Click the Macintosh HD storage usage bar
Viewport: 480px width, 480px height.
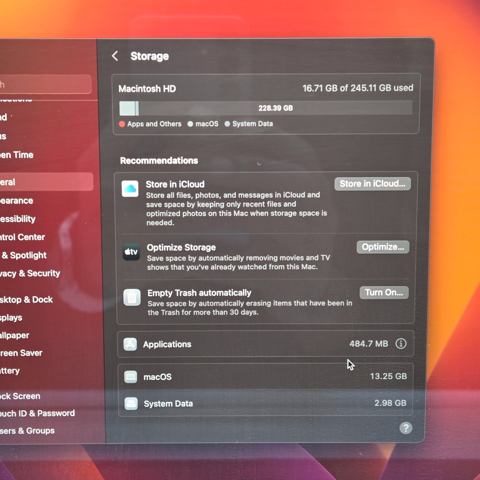click(266, 108)
